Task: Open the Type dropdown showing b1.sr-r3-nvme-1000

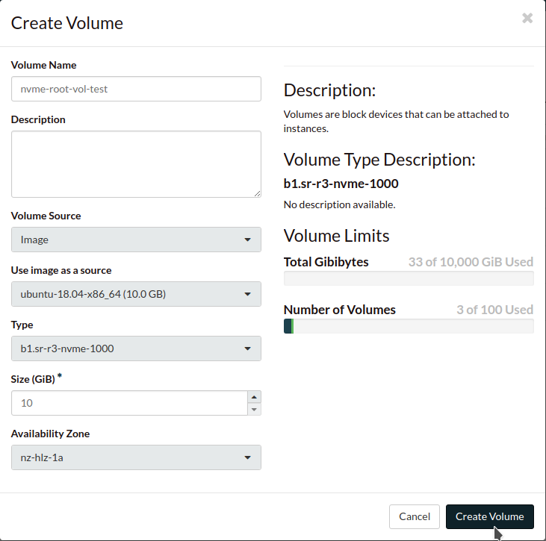Action: [136, 348]
